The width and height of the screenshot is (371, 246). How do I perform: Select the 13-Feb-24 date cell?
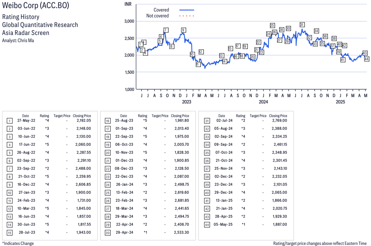coord(124,192)
